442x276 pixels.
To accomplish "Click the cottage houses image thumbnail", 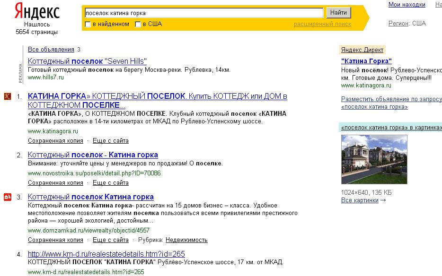I will click(x=374, y=159).
